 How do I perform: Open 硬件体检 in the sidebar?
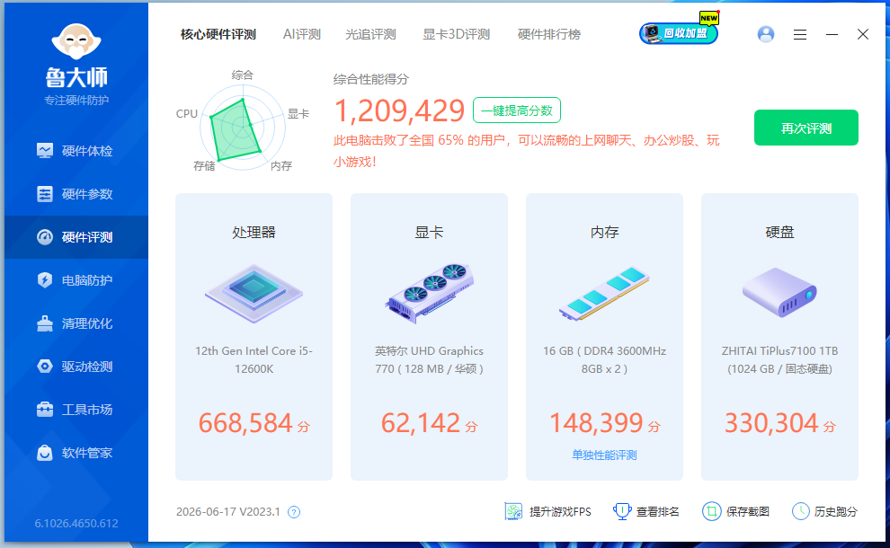pyautogui.click(x=76, y=151)
